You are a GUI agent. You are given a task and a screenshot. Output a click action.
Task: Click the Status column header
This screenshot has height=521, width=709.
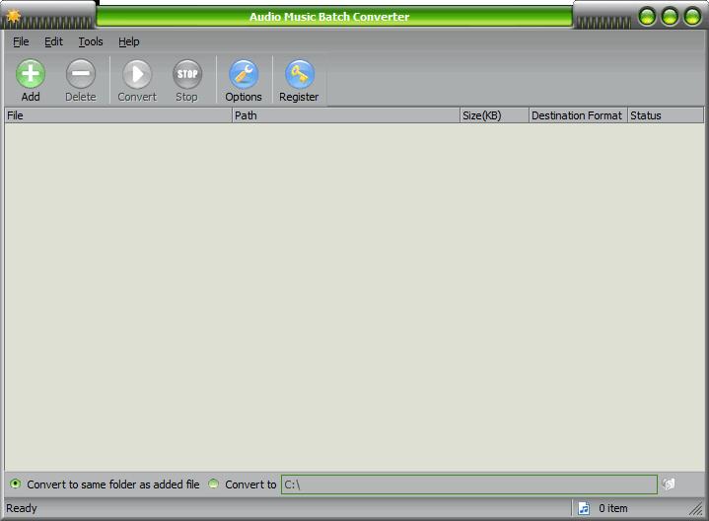coord(666,115)
